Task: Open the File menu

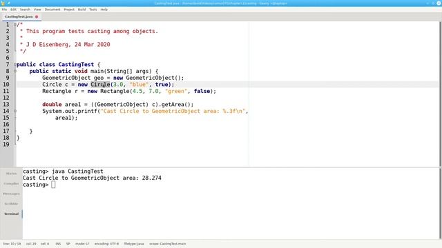Action: (x=4, y=9)
